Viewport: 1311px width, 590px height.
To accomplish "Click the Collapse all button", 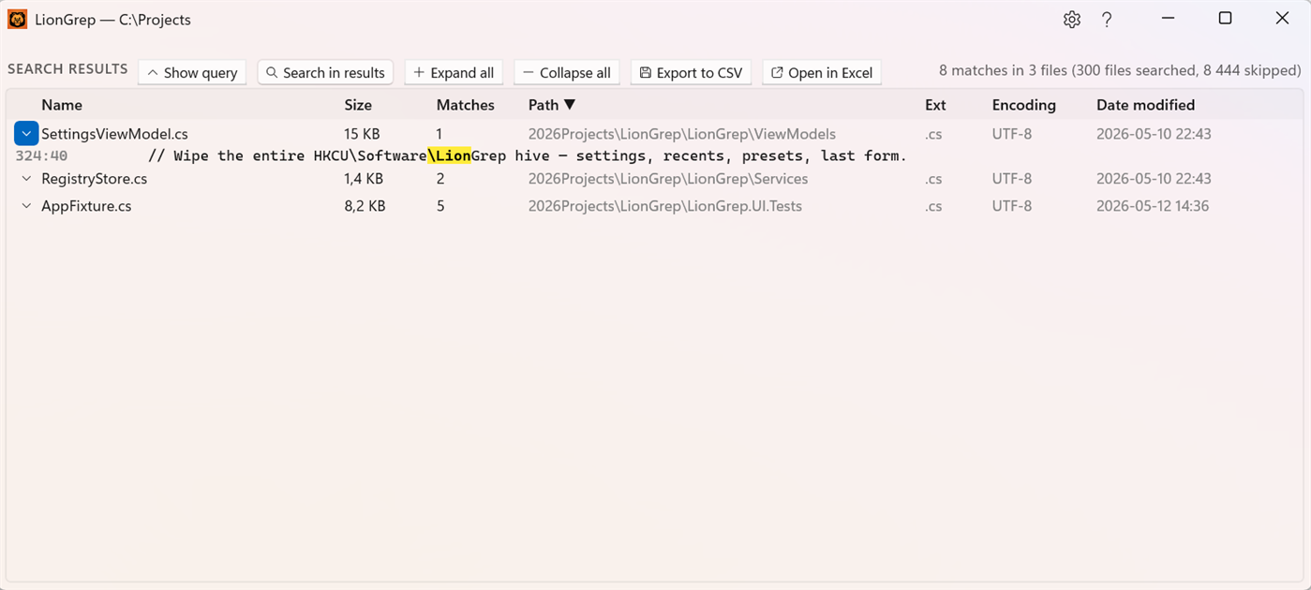I will coord(566,72).
